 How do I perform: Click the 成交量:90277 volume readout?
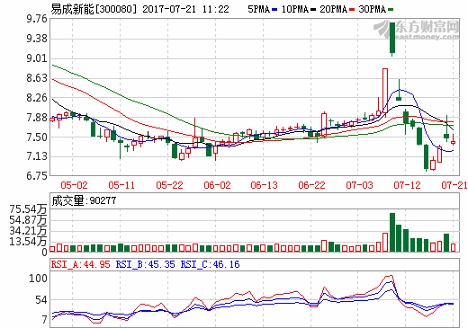(84, 200)
